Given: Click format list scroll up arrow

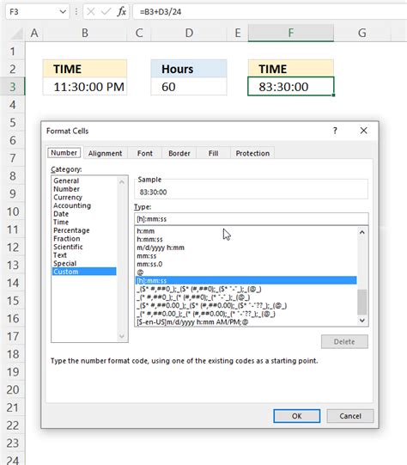Looking at the screenshot, I should [362, 232].
